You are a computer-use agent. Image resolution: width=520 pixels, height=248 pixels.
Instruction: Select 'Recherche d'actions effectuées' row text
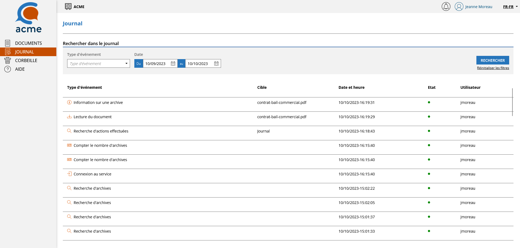pos(101,131)
